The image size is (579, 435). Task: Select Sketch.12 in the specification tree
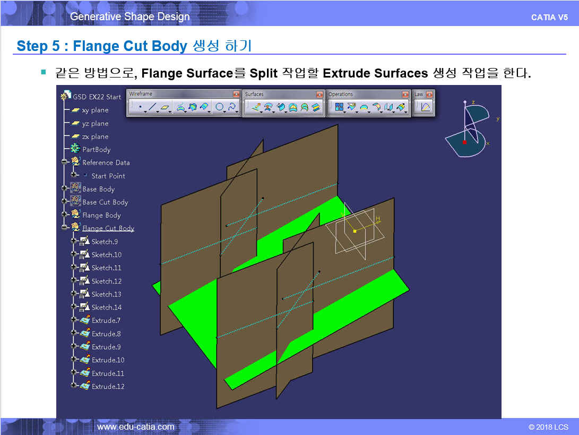point(106,281)
